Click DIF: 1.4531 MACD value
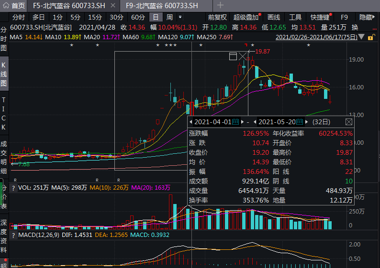This screenshot has height=268, width=380. point(77,235)
